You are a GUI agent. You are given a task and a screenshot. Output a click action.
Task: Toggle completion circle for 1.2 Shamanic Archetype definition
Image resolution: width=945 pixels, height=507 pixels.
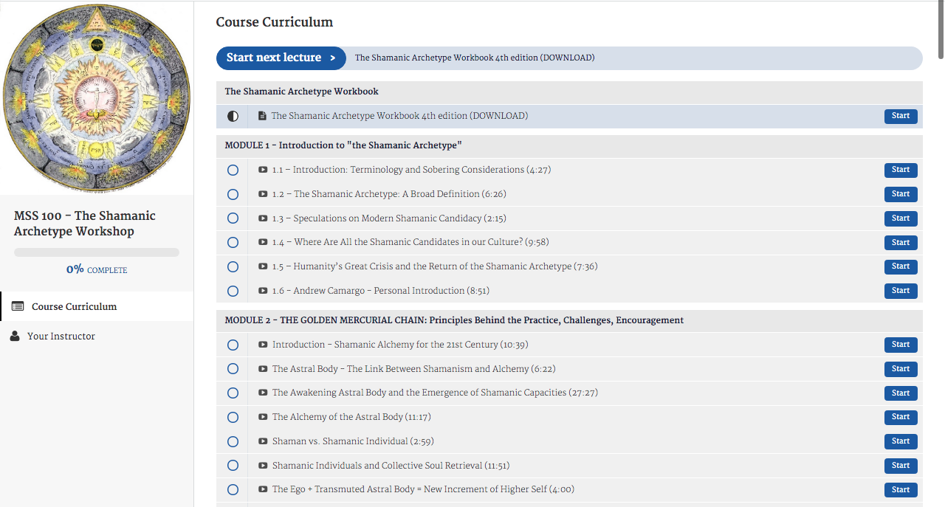tap(233, 194)
